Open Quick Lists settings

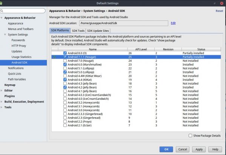click(15, 74)
